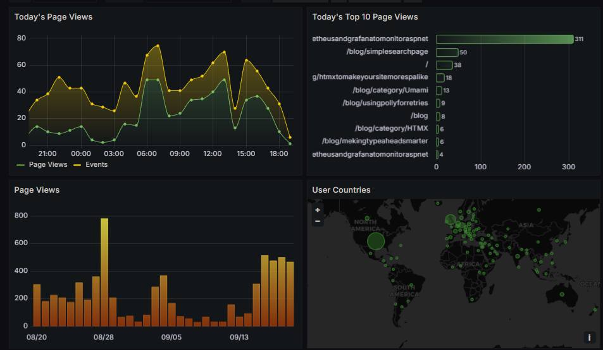Click the green Page Views legend color
The height and width of the screenshot is (350, 603).
(x=20, y=165)
